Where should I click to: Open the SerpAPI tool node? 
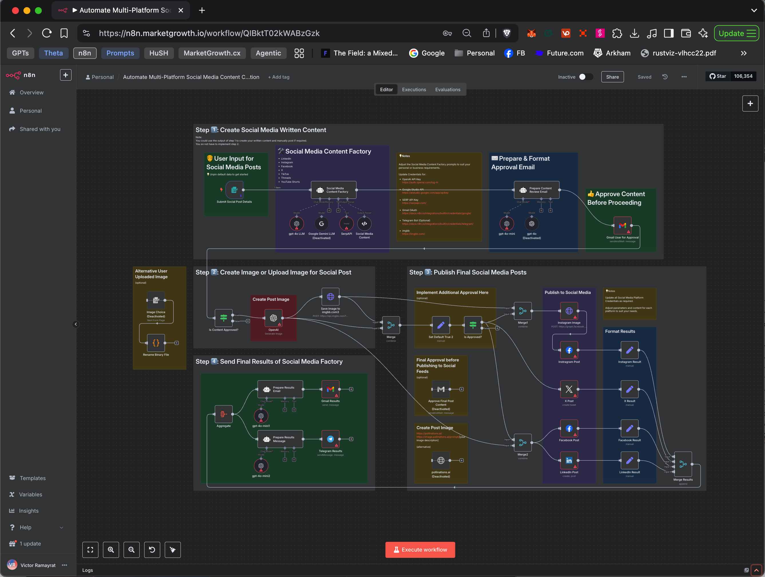(346, 224)
